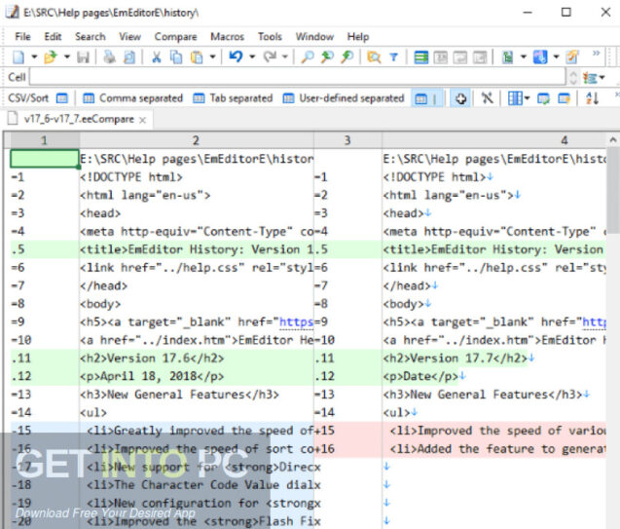
Task: Open the View menu
Action: point(129,37)
